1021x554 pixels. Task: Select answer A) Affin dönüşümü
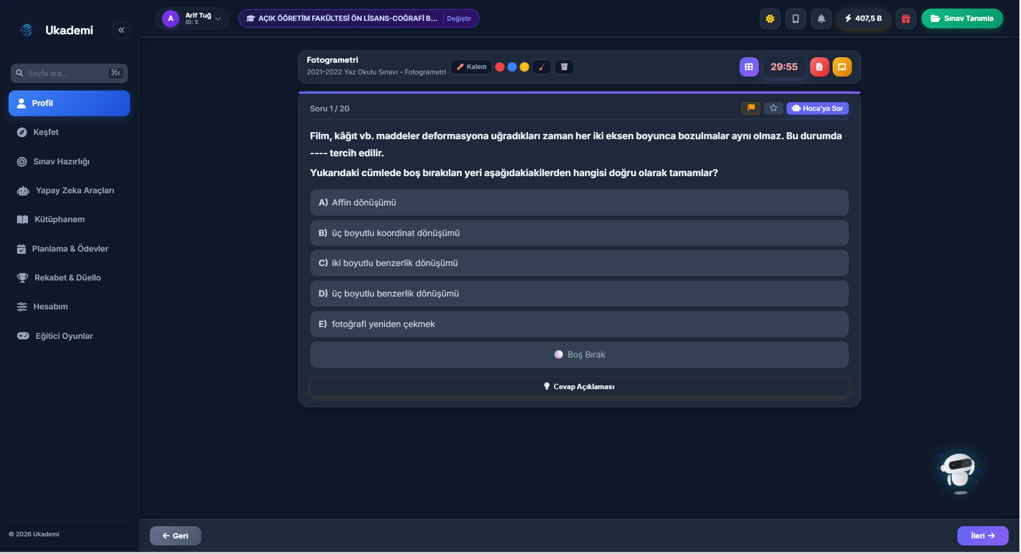pyautogui.click(x=579, y=203)
